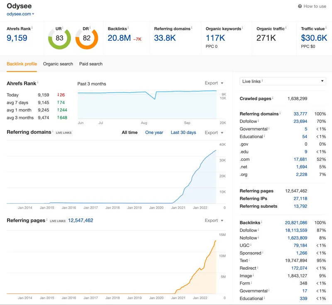Click info icon next to Image
332x305 pixels.
[x=253, y=275]
